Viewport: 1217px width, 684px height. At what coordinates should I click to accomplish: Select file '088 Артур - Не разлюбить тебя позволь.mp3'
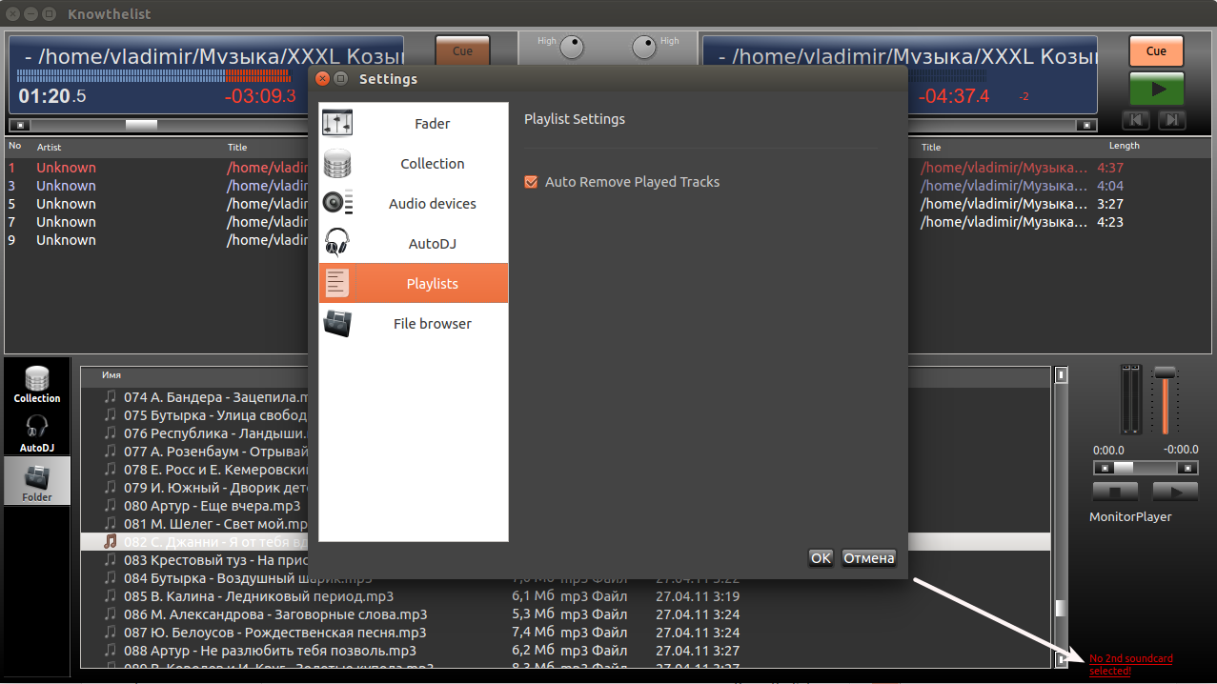[x=270, y=651]
